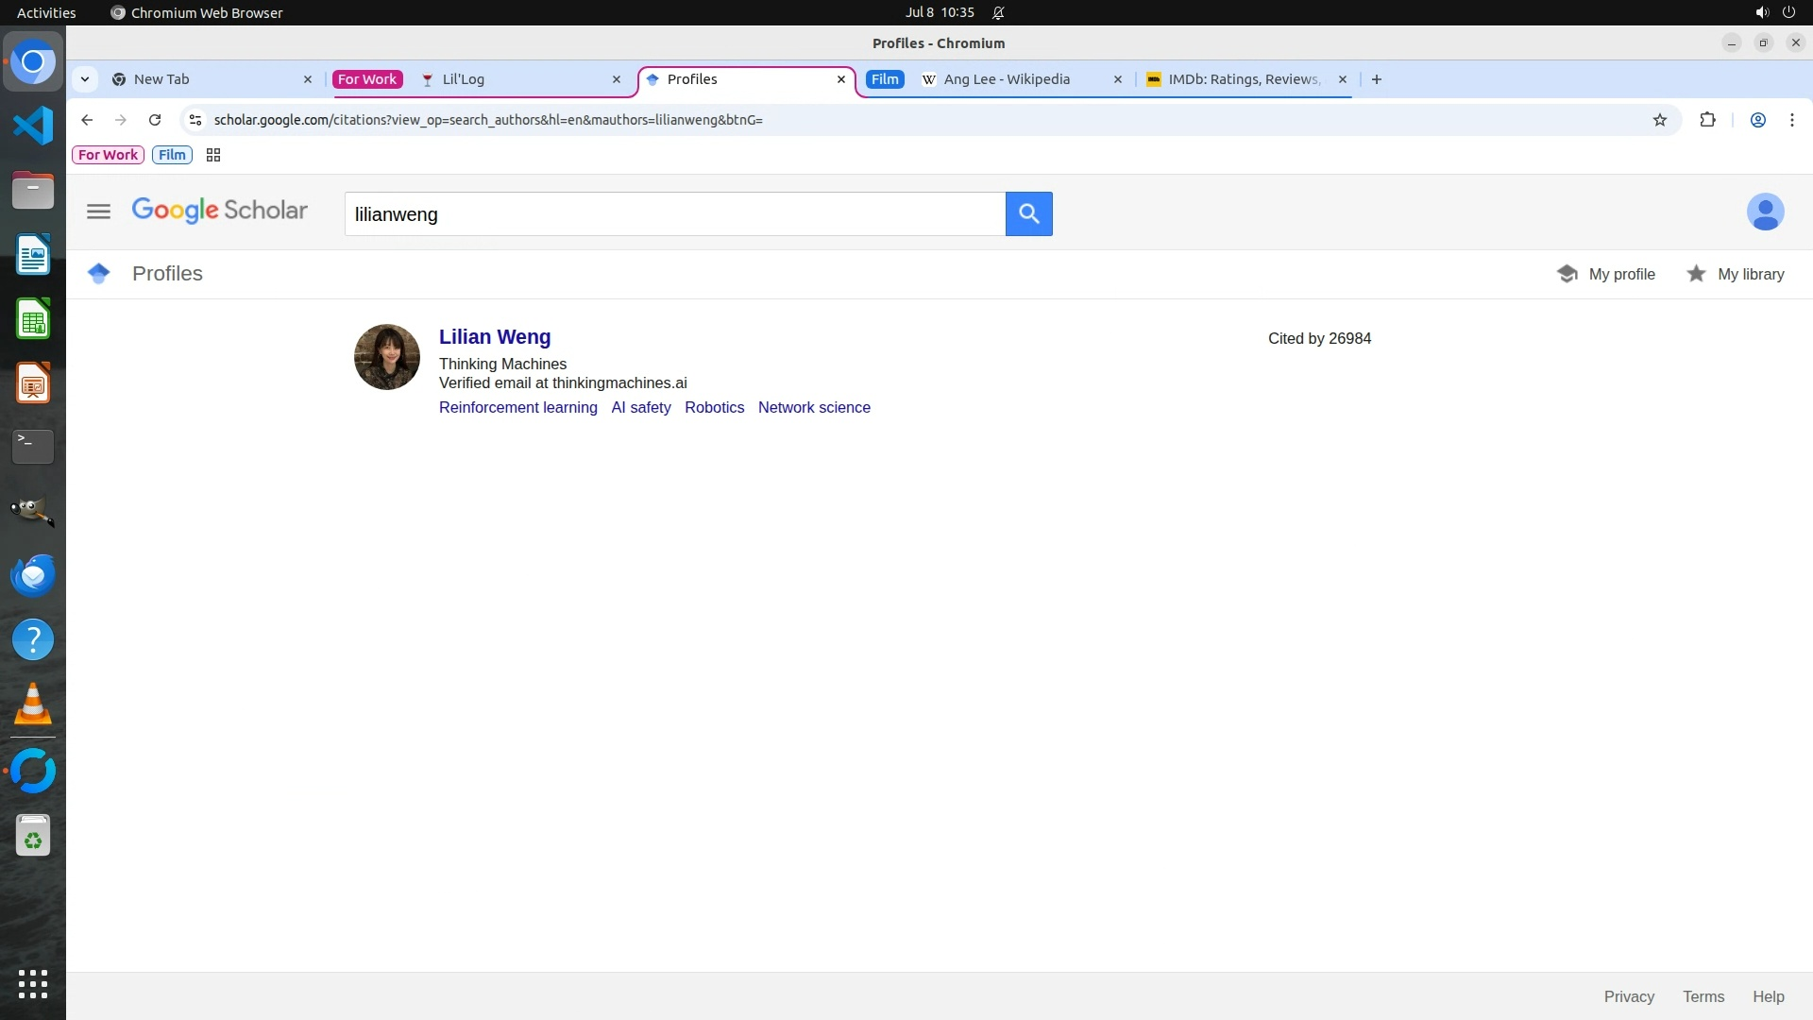Open the view site information icon

click(195, 120)
